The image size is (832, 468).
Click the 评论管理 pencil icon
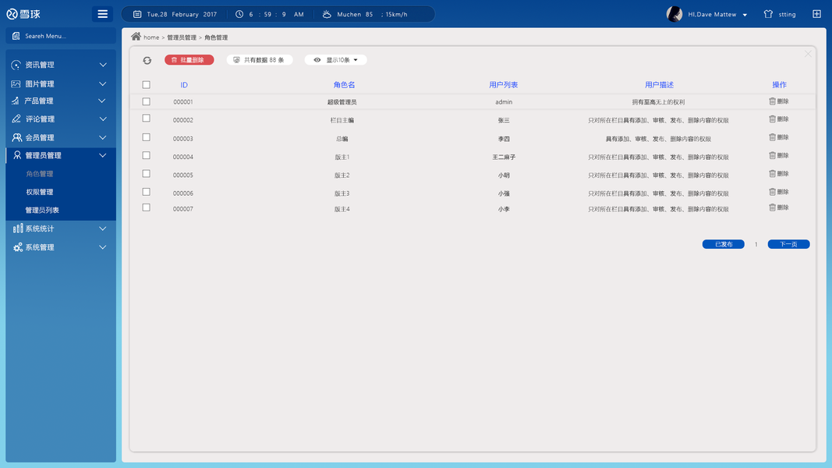16,119
